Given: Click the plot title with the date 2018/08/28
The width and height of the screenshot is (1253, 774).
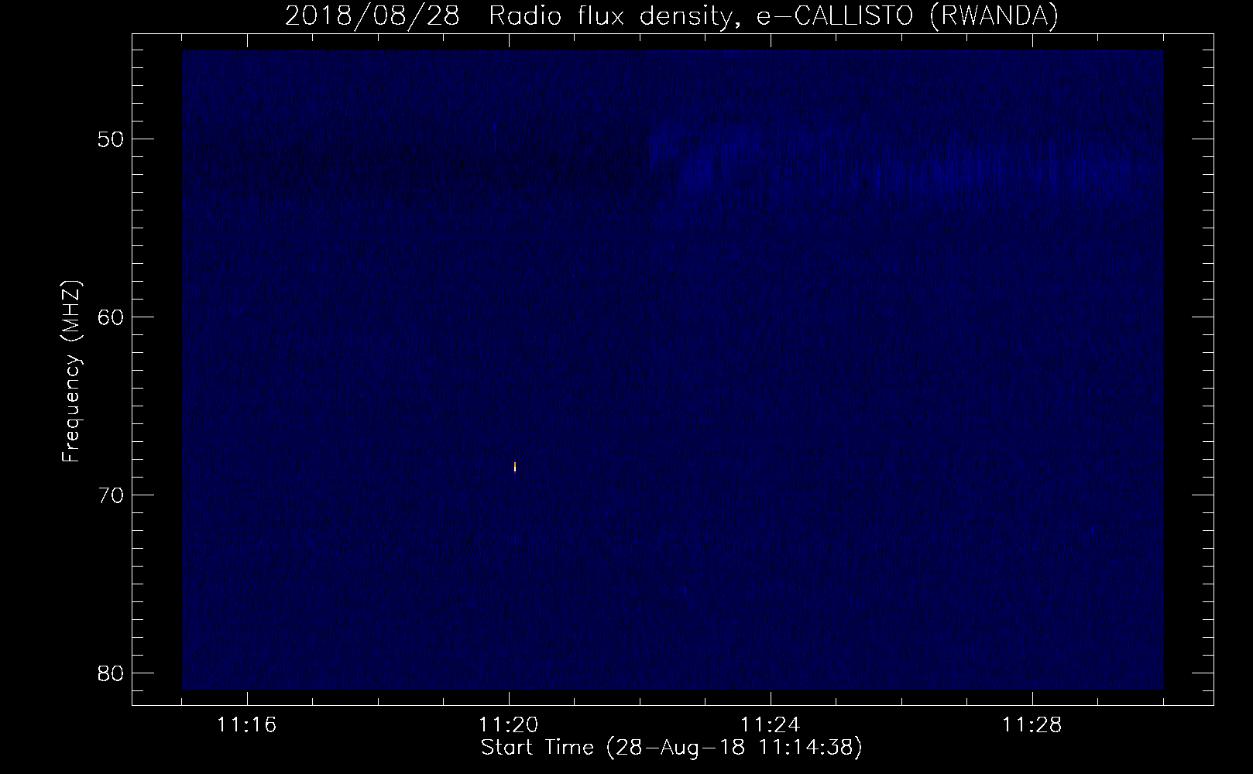Looking at the screenshot, I should (671, 15).
